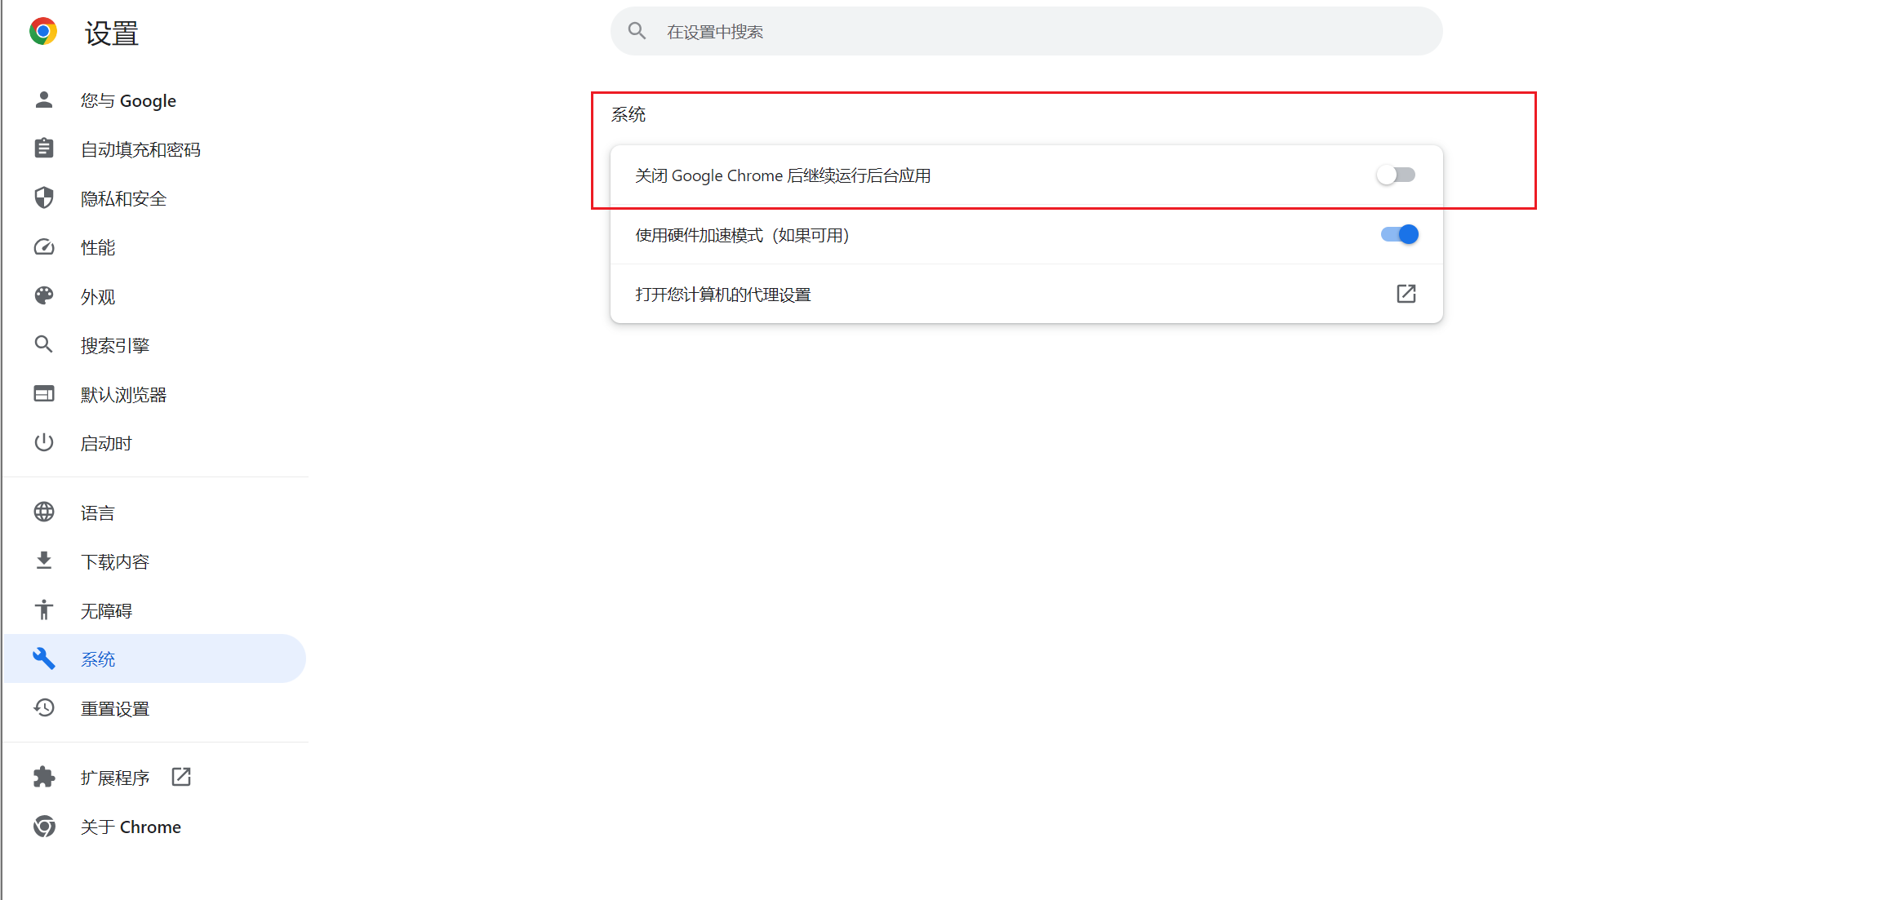Open 关于 Chrome page
Screen dimensions: 1892x900
131,827
